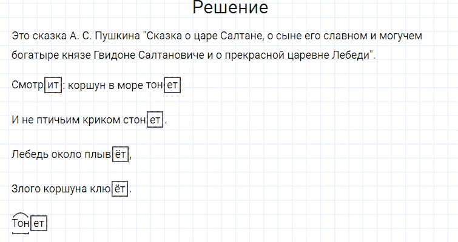458x242 pixels.
Task: Click the "Решение" heading
Action: [229, 8]
